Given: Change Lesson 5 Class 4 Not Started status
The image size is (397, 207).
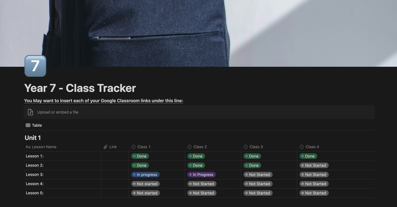Looking at the screenshot, I should pos(314,193).
